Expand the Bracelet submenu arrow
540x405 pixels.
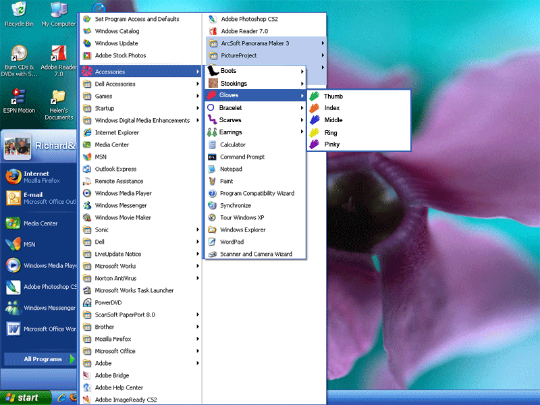point(302,108)
